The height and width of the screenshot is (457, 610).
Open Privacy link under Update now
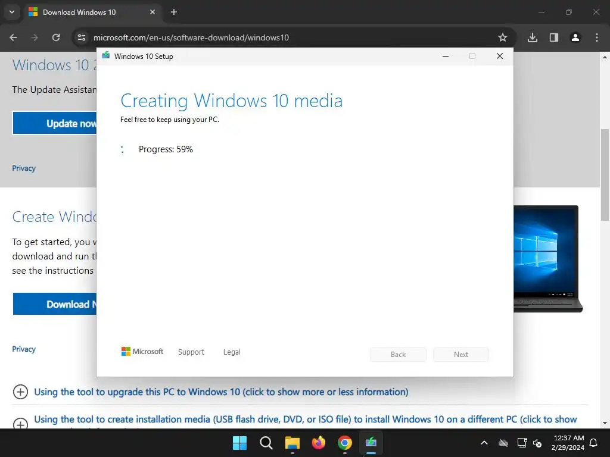[24, 168]
